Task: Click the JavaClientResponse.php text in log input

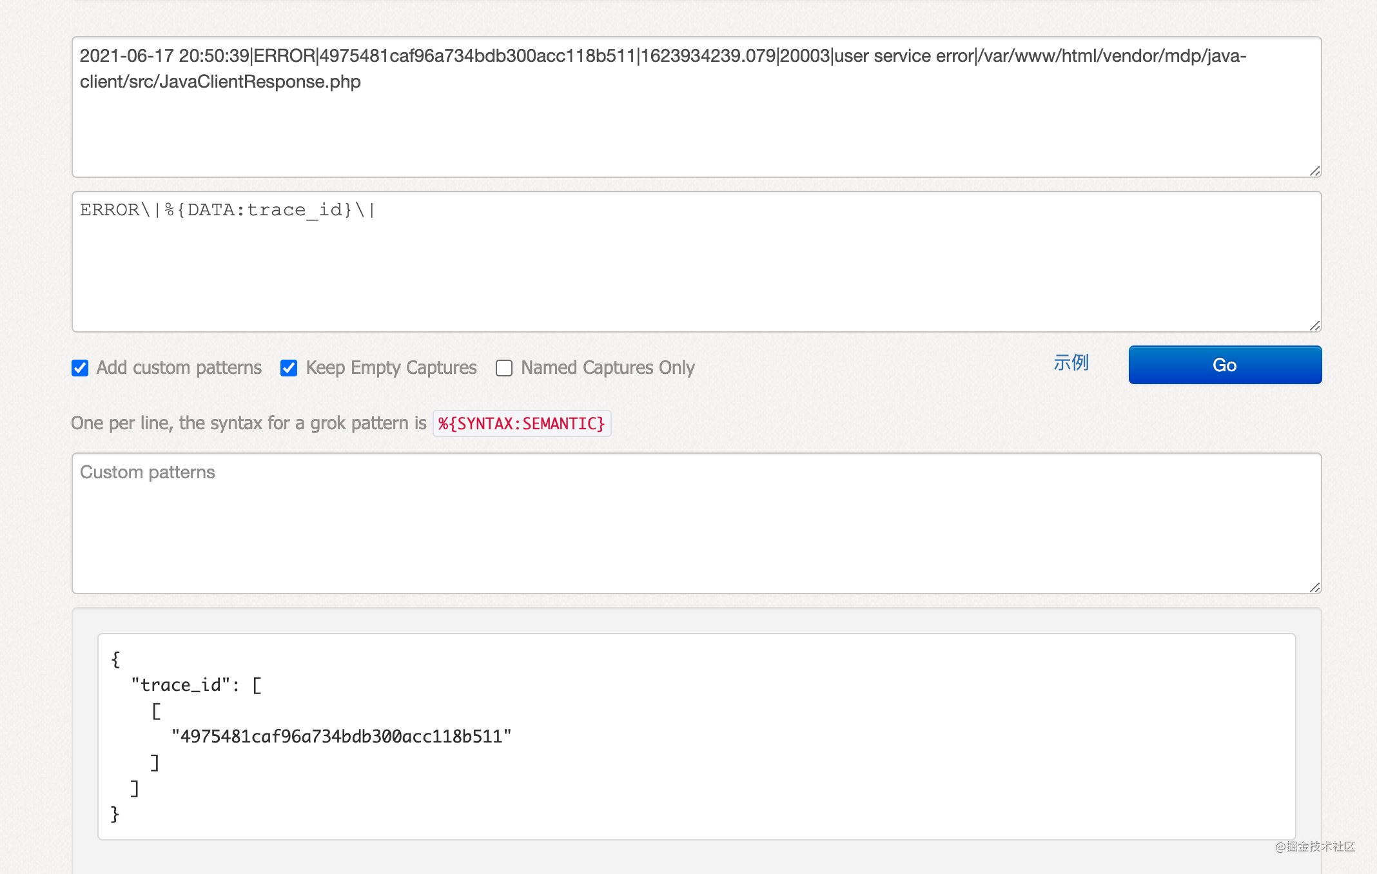Action: 259,82
